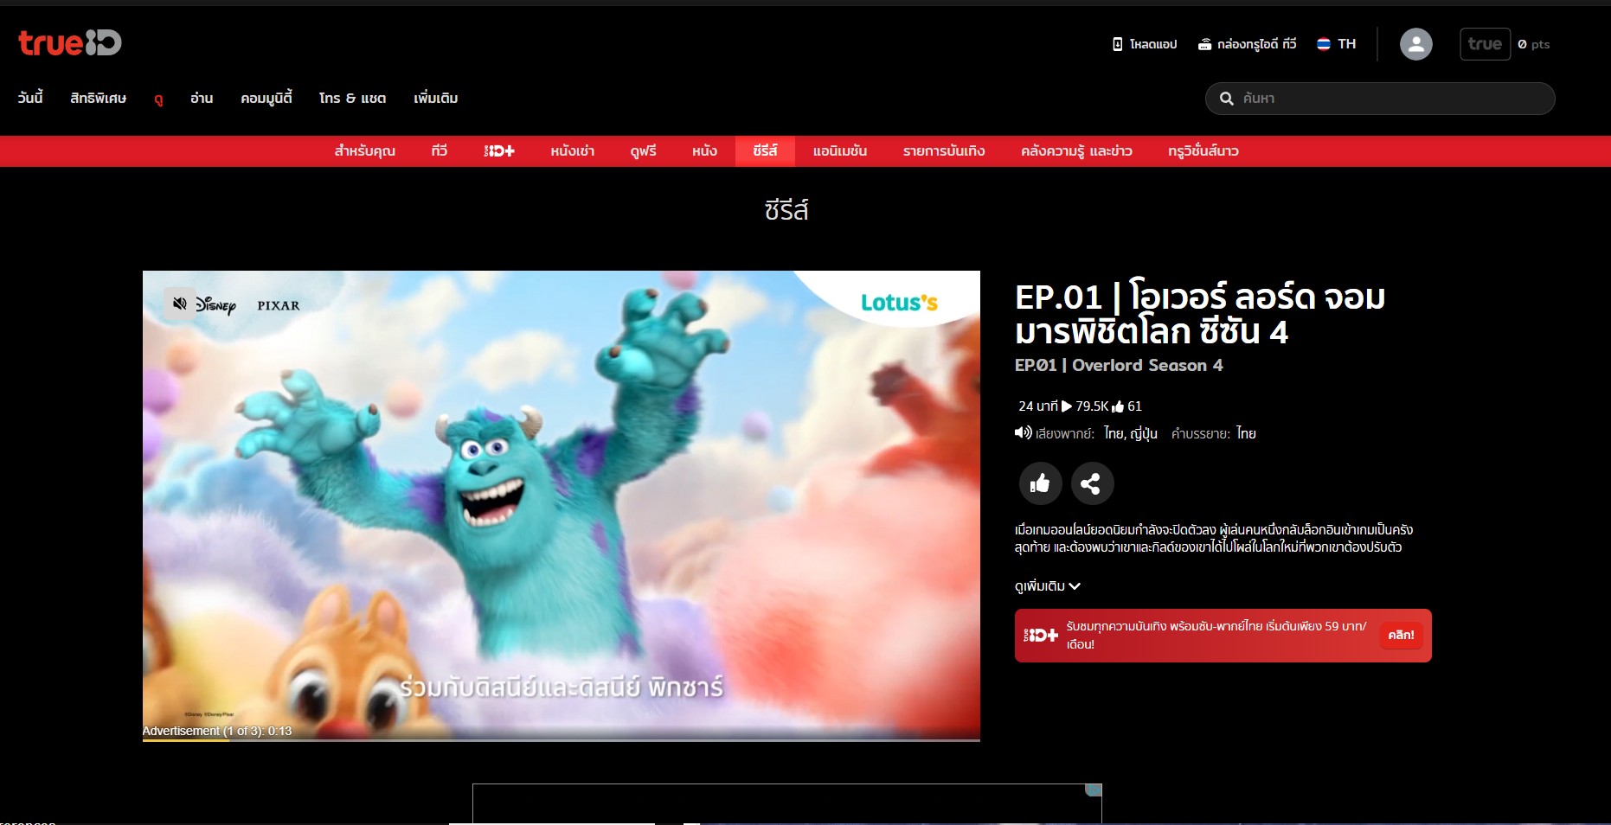Share this episode via the share icon

coord(1092,483)
